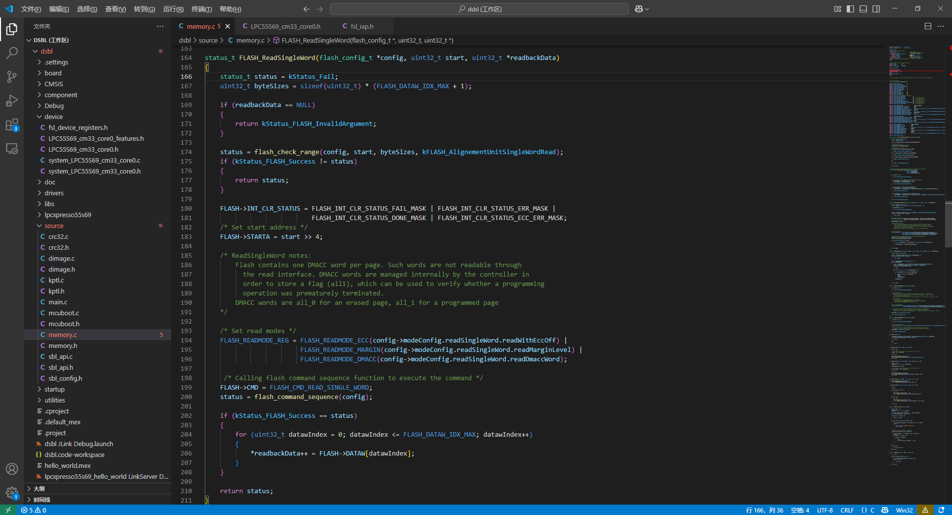The height and width of the screenshot is (515, 952).
Task: Switch to the fsl_iap.h tab
Action: pos(361,26)
